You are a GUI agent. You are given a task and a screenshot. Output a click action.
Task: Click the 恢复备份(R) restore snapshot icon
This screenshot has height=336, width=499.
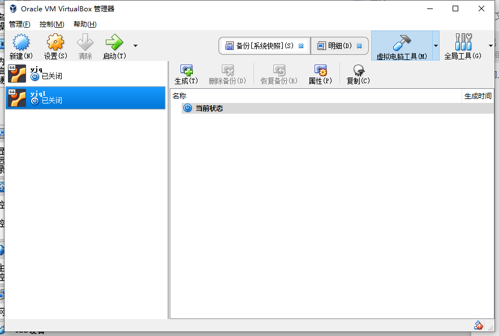coord(279,70)
